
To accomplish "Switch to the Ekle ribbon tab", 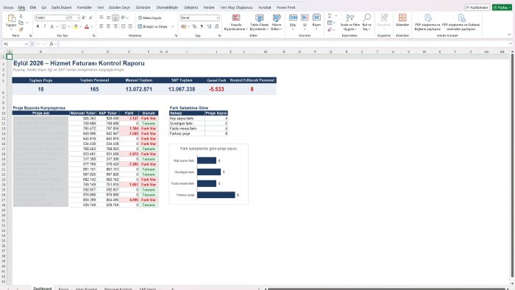I will tap(33, 7).
